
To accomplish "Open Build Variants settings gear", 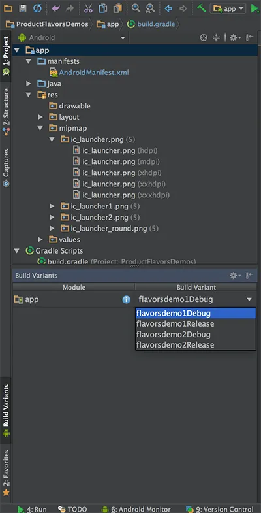I will [x=235, y=276].
